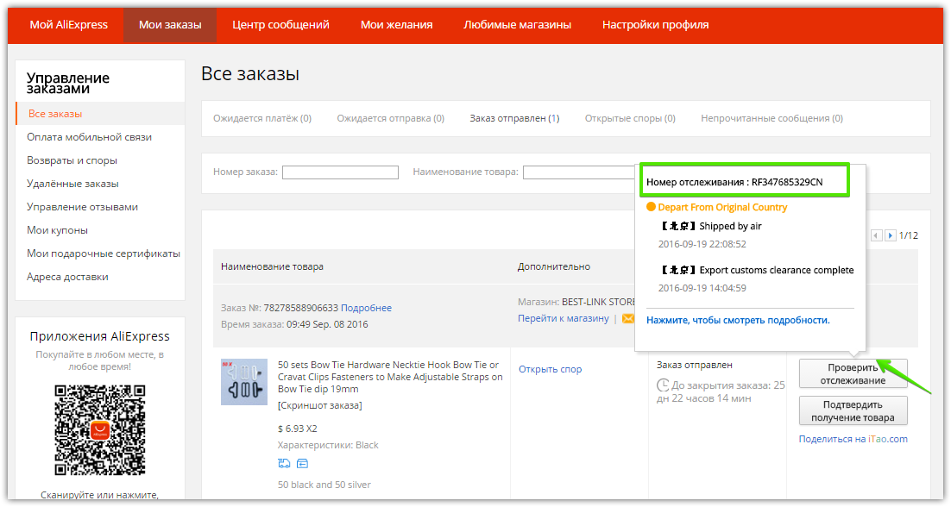Open the 50 sets Bow Tie product title
The width and height of the screenshot is (951, 507).
click(x=390, y=377)
